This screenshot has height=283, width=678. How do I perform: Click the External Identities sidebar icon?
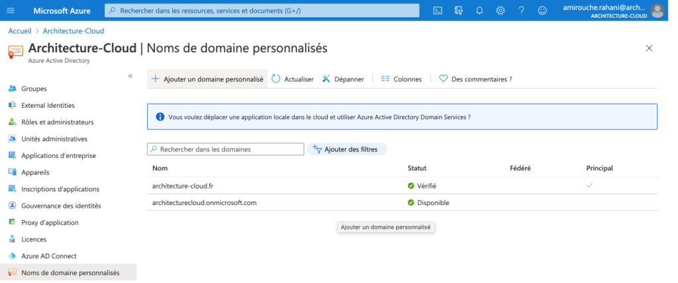point(13,105)
